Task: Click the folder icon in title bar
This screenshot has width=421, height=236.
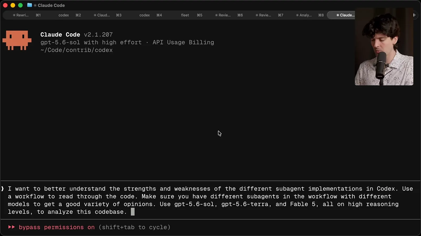Action: 29,5
